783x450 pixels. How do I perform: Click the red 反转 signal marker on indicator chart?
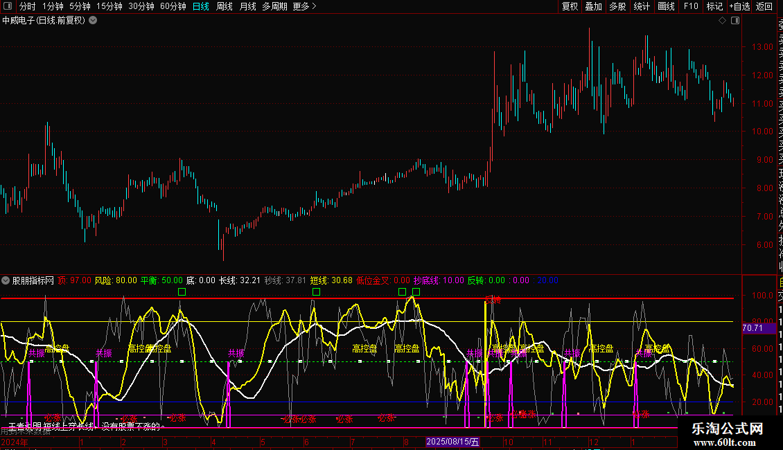point(493,300)
